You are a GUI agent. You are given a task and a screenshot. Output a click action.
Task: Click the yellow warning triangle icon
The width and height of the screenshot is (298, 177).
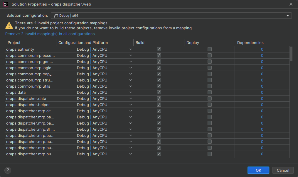[x=9, y=25]
